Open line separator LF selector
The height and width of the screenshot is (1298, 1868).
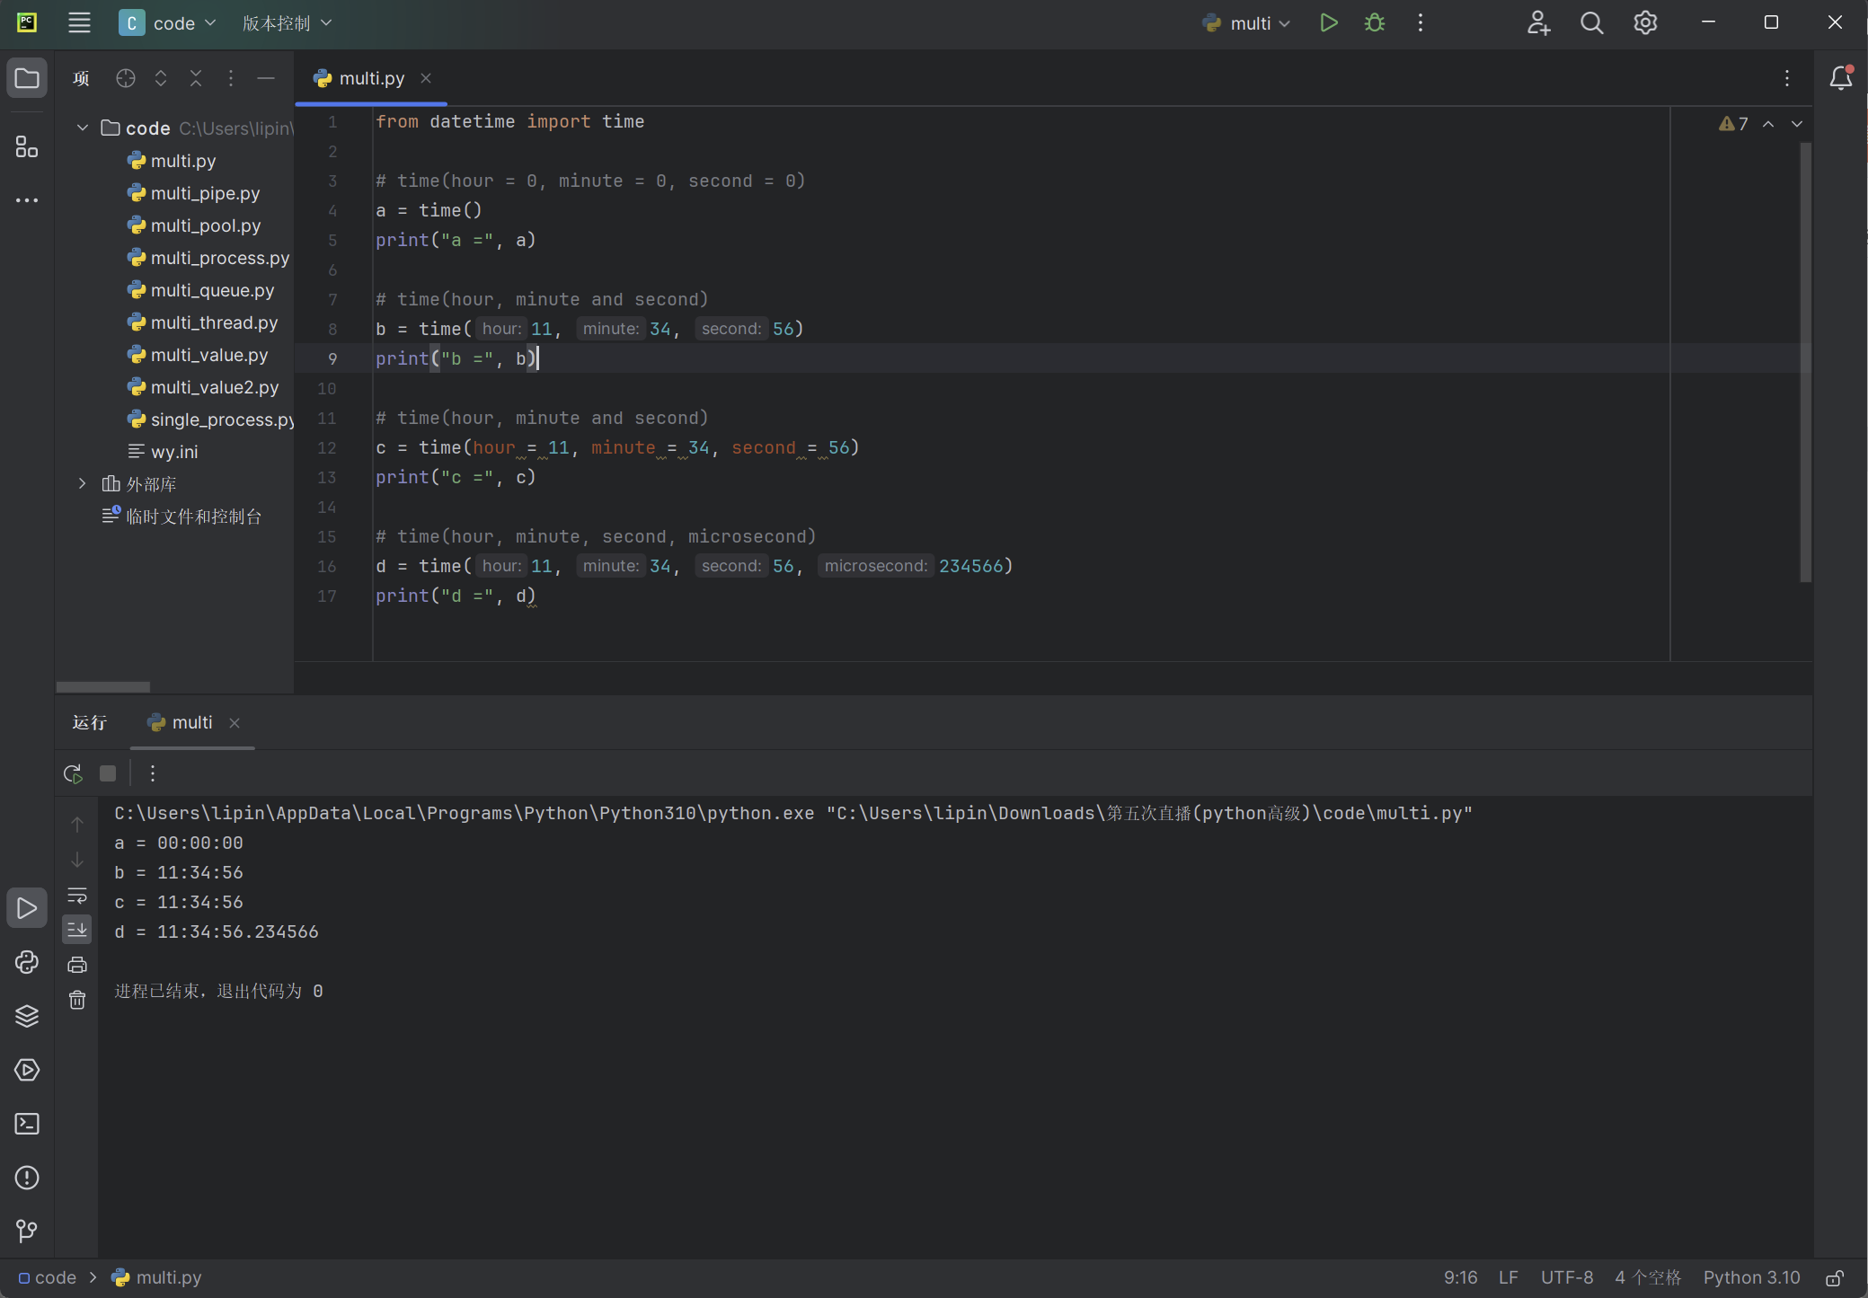coord(1509,1277)
